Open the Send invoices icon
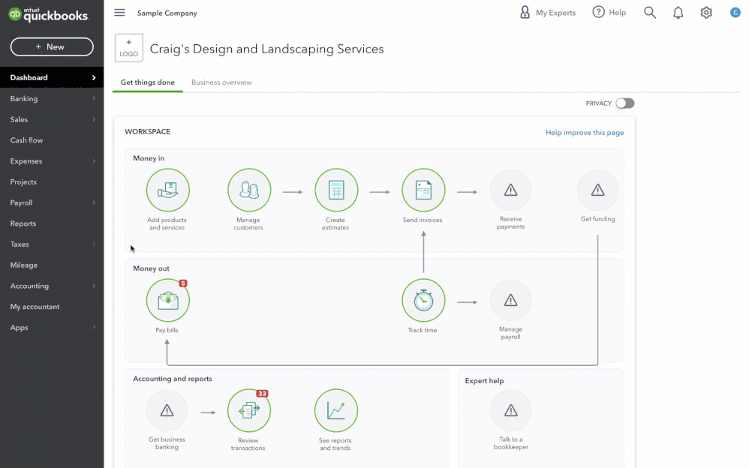This screenshot has width=749, height=468. [x=423, y=190]
